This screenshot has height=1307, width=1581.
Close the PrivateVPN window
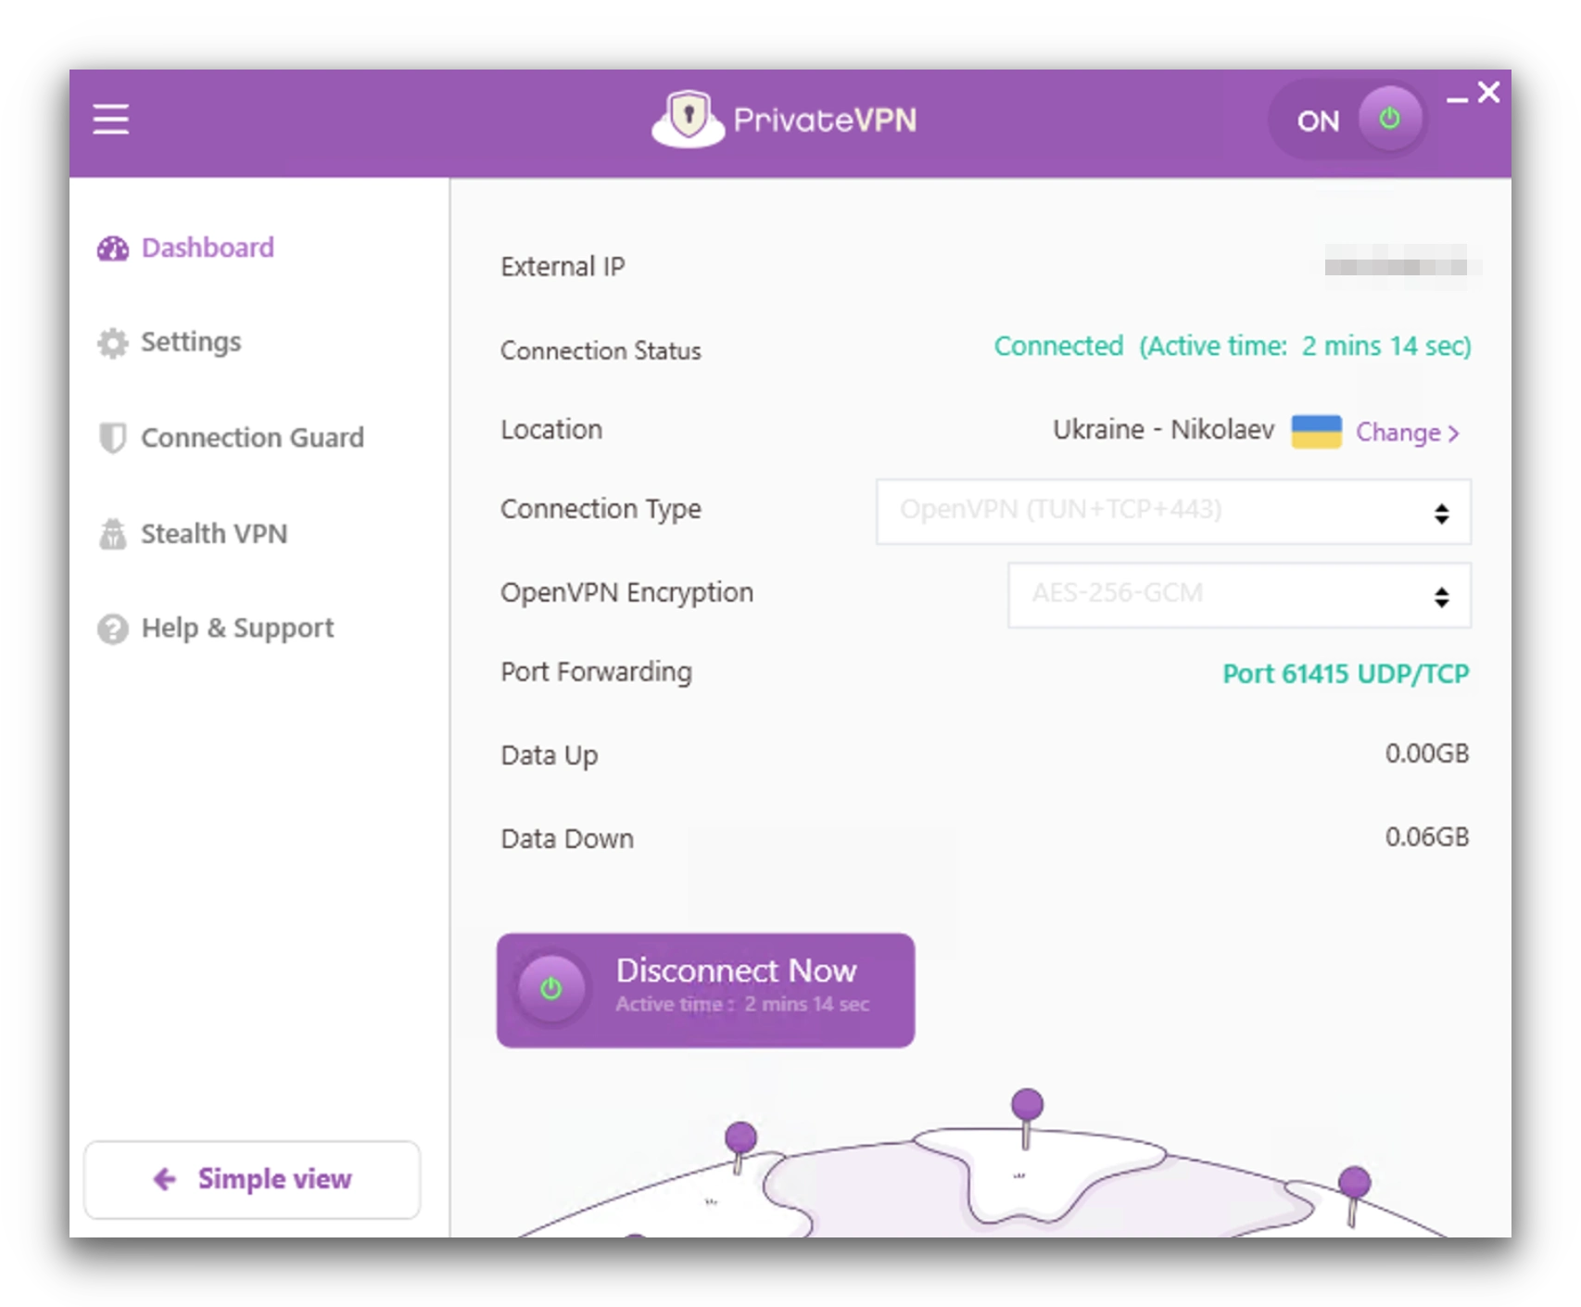pos(1489,92)
